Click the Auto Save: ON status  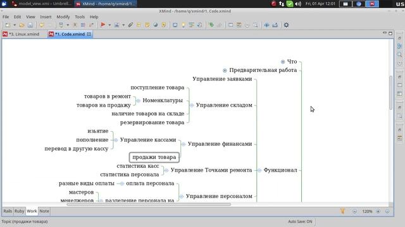click(300, 221)
